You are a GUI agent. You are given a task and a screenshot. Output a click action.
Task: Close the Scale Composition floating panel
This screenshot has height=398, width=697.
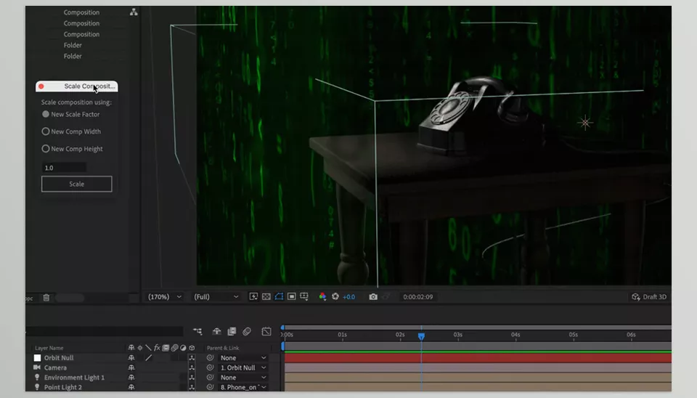tap(41, 86)
